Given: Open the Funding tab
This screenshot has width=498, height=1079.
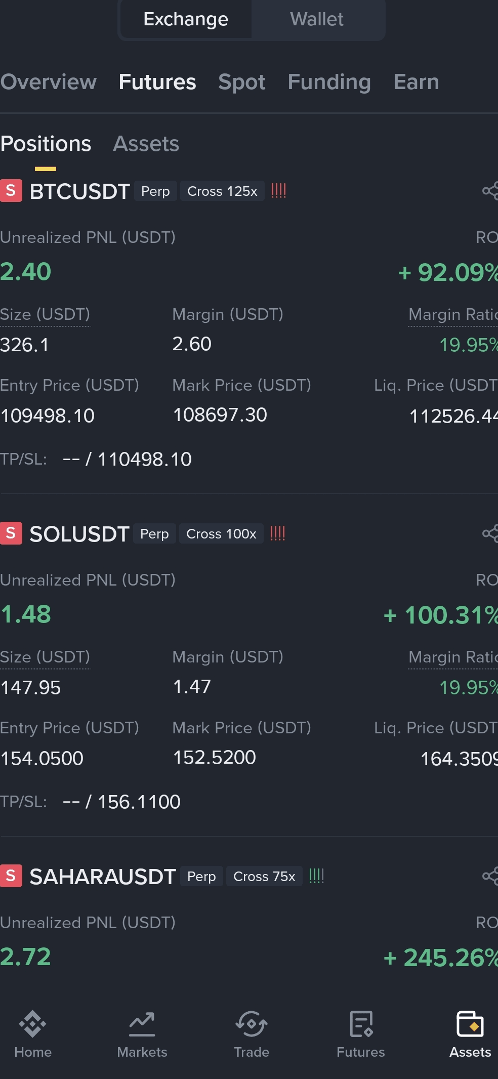Looking at the screenshot, I should pos(329,82).
